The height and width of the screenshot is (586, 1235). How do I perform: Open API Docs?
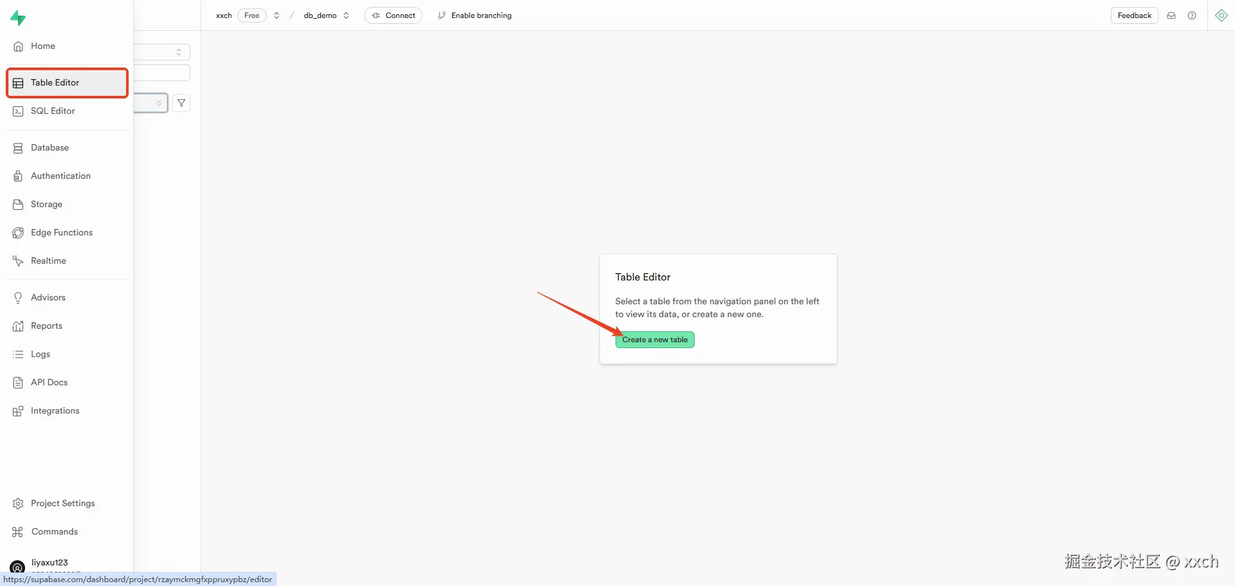[x=67, y=383]
